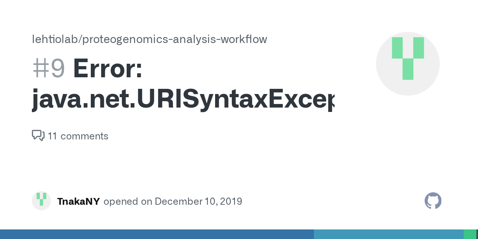The height and width of the screenshot is (239, 478).
Task: Click the green language bar segment
Action: click(470, 234)
